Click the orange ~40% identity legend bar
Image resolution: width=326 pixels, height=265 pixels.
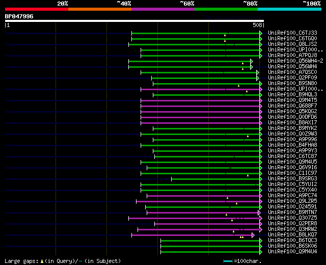pos(100,9)
